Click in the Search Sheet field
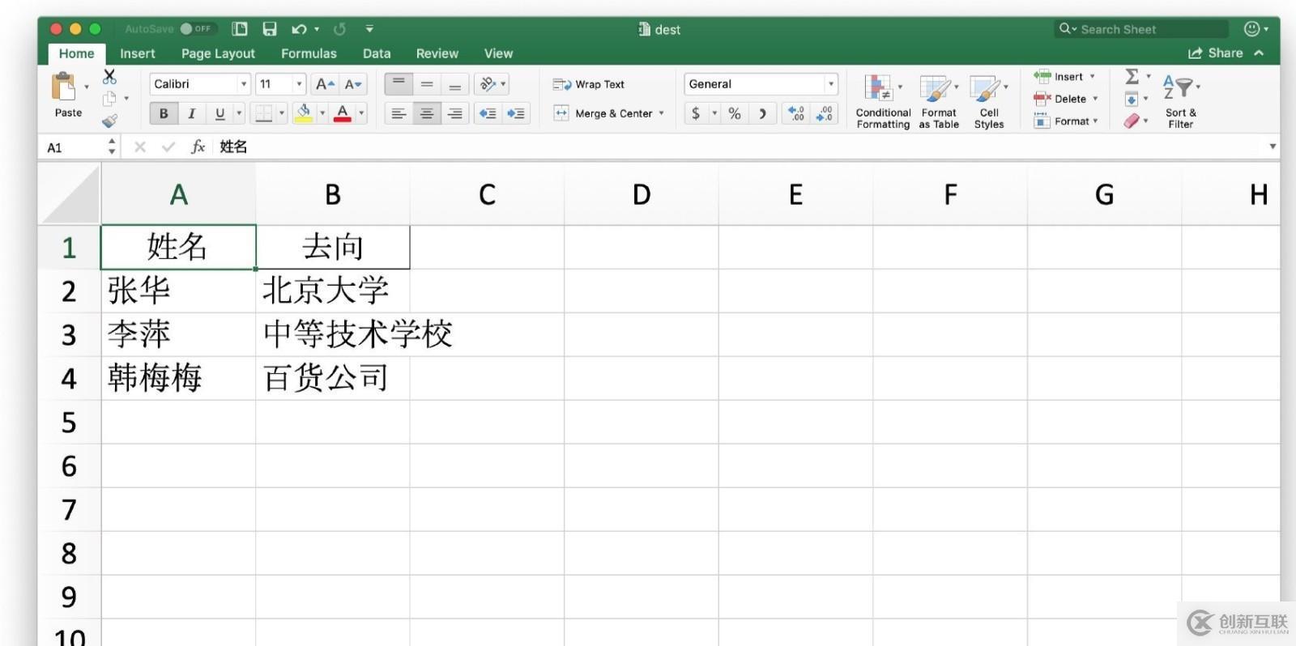Viewport: 1296px width, 646px height. click(x=1141, y=29)
